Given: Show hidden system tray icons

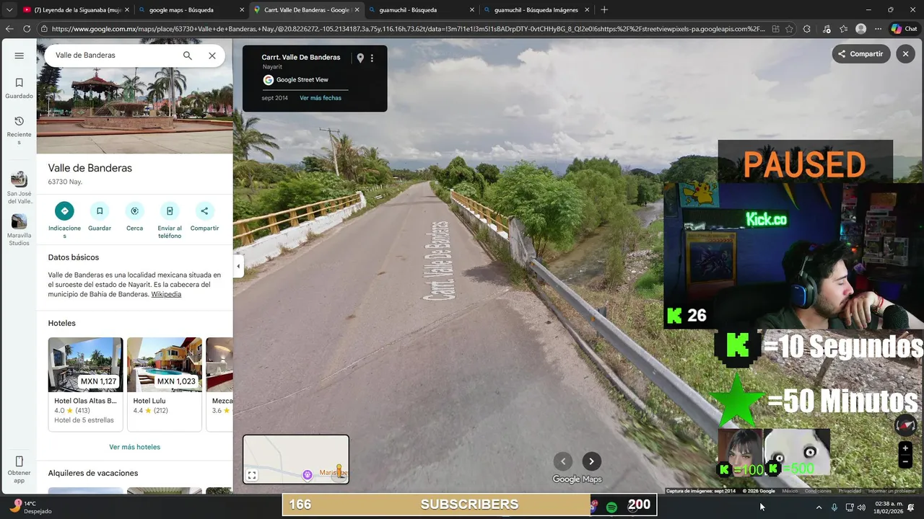Looking at the screenshot, I should [819, 507].
